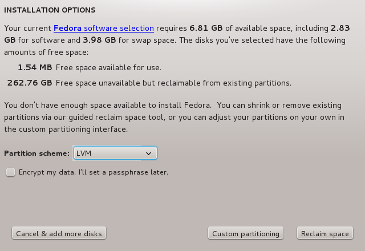Click the "Free space available for use" text

point(109,67)
